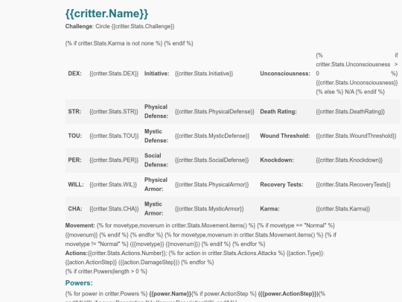Click the Challenge label
The height and width of the screenshot is (302, 402).
point(79,26)
